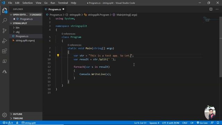Open the Run and Debug view icon
The height and width of the screenshot is (125, 222).
tap(5, 41)
